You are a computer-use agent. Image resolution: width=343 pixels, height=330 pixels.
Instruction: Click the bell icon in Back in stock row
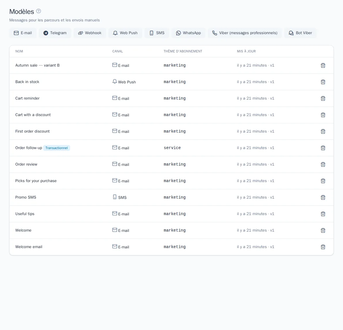point(115,82)
